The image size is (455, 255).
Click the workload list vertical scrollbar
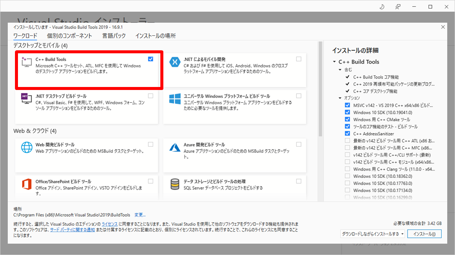[320, 89]
